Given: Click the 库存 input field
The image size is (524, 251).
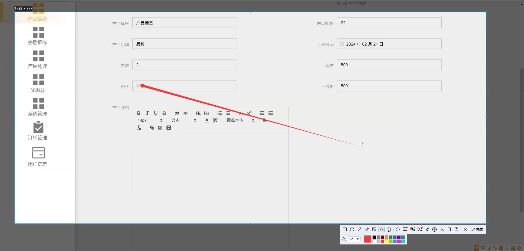Looking at the screenshot, I should pos(389,65).
